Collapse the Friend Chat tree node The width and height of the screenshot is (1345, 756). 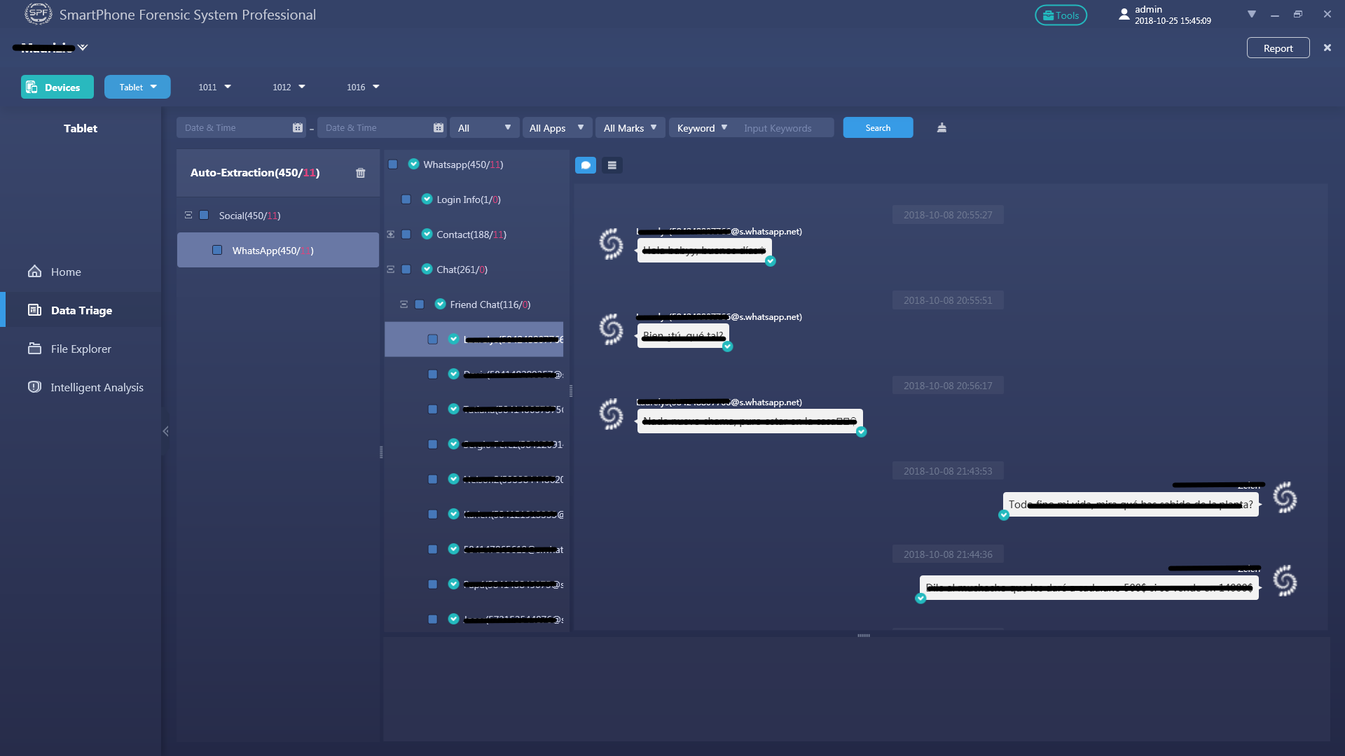tap(403, 304)
